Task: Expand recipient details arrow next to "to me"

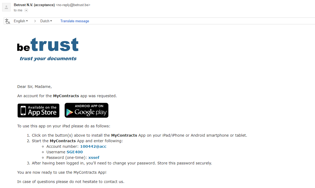Action: coord(26,10)
